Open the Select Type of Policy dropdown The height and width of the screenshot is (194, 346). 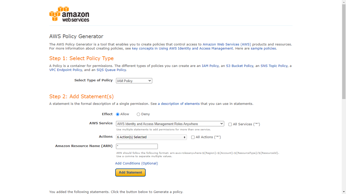[x=134, y=81]
